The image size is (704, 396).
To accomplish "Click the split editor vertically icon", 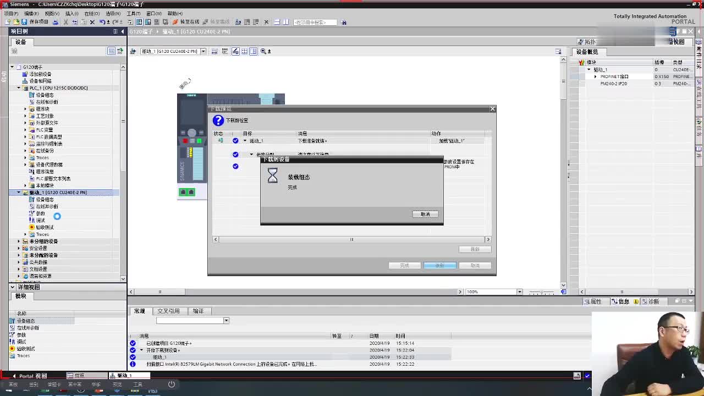I will coord(286,22).
